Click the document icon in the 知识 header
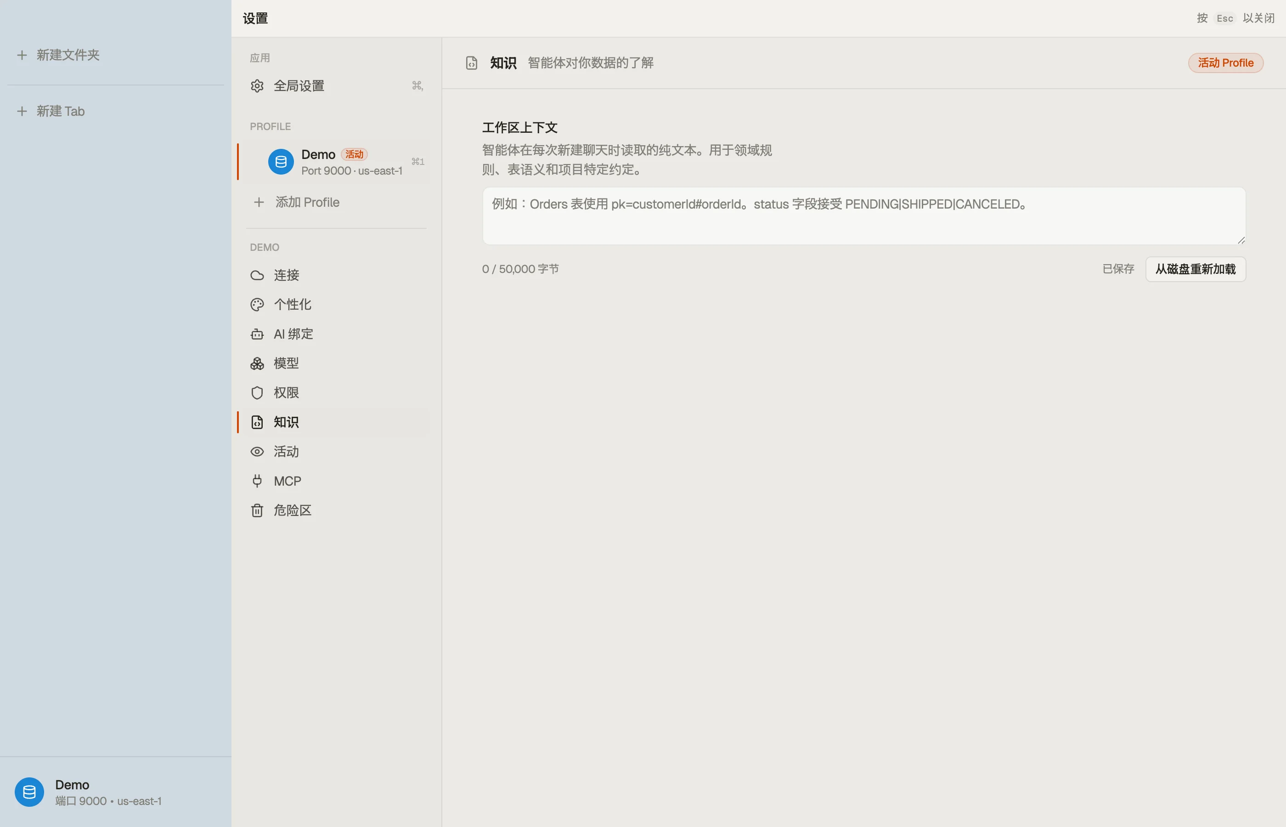 pos(471,63)
